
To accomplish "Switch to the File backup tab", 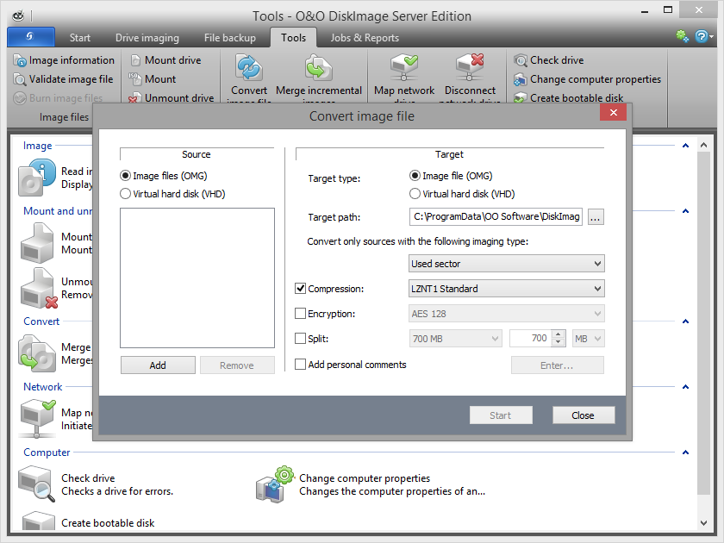I will (x=230, y=38).
